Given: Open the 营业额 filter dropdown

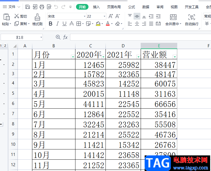Looking at the screenshot, I should tap(175, 57).
